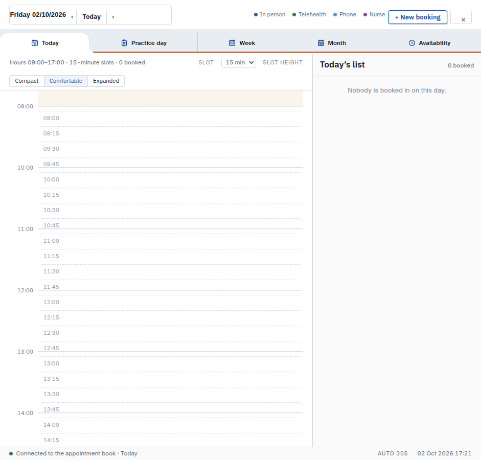Create a new booking
The image size is (481, 460).
(418, 17)
